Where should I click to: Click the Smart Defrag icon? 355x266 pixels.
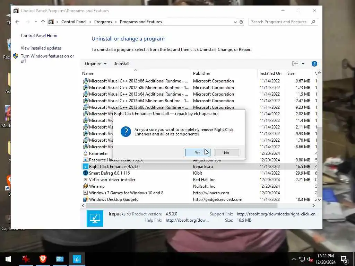tap(85, 173)
